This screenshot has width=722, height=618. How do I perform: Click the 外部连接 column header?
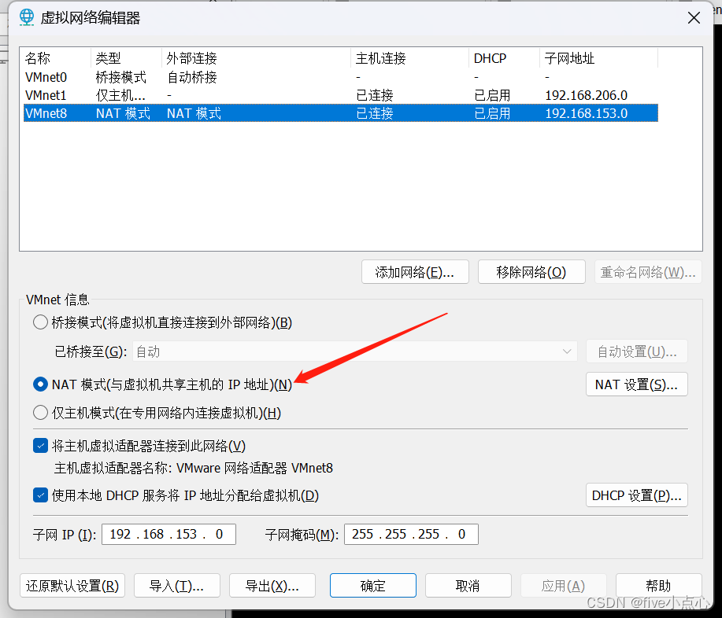click(257, 58)
